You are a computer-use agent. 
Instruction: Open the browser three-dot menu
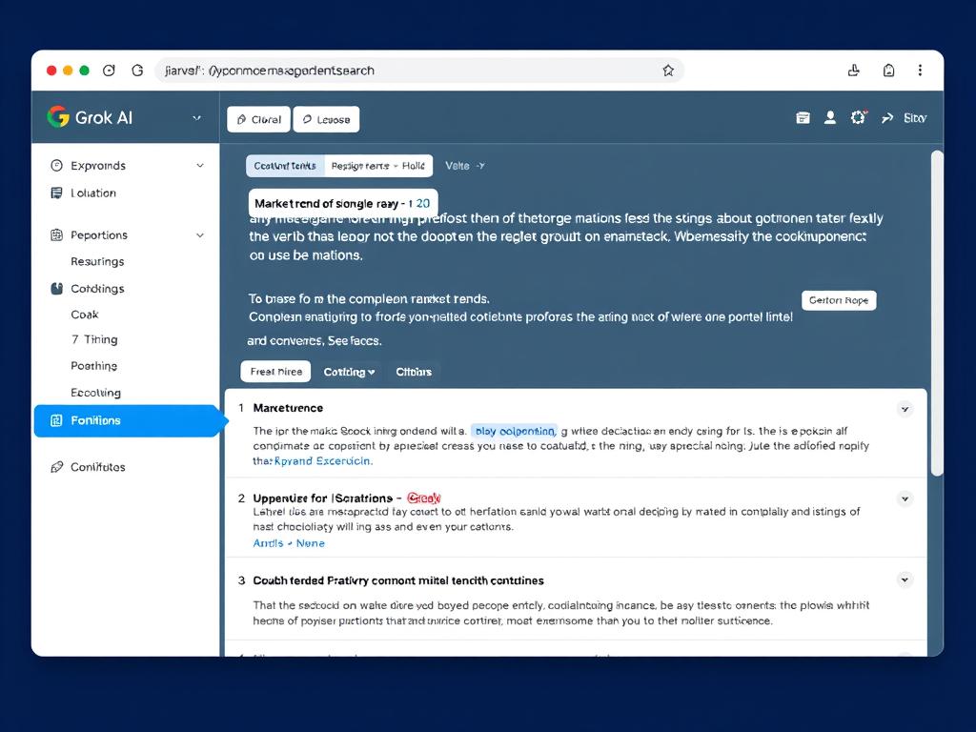920,71
